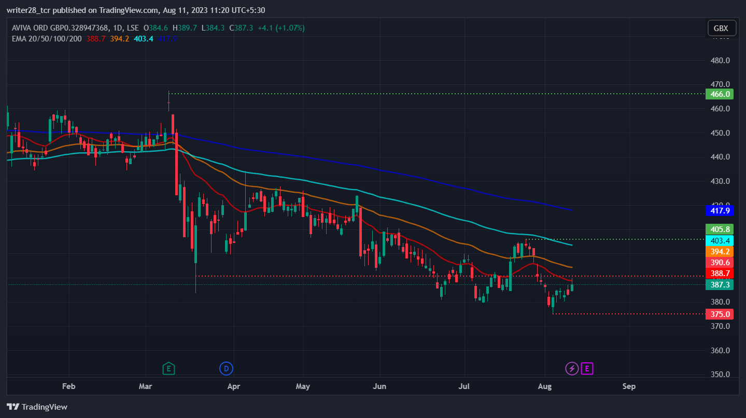Click the green earnings E icon in March

[168, 369]
